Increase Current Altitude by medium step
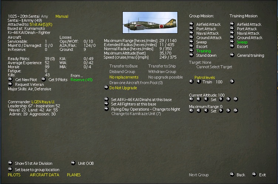Image resolution: width=278 pixels, height=184 pixels. tap(228, 99)
